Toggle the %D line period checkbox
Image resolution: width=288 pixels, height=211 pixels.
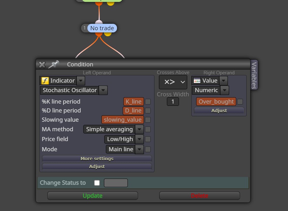click(148, 111)
